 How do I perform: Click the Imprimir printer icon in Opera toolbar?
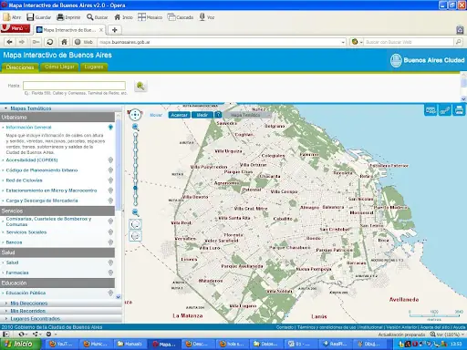pyautogui.click(x=60, y=17)
